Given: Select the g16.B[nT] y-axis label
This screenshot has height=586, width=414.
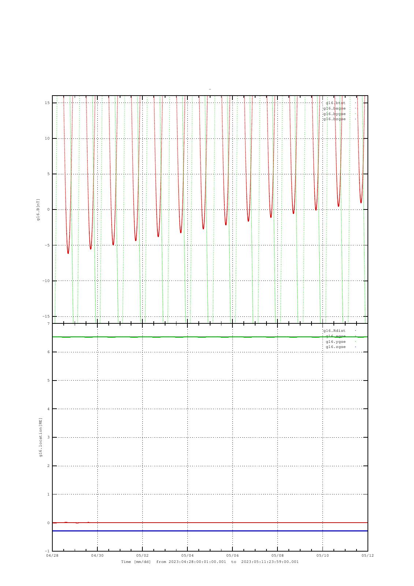Looking at the screenshot, I should pos(38,209).
